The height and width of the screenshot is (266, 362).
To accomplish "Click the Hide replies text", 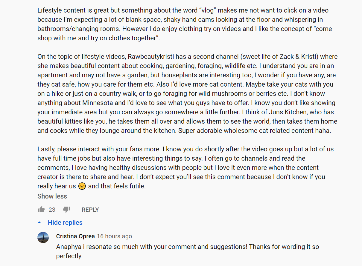I will [65, 222].
